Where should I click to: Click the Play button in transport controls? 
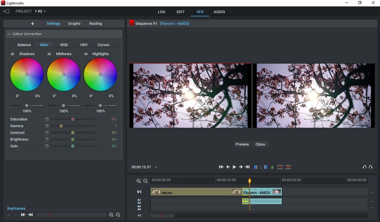point(234,167)
